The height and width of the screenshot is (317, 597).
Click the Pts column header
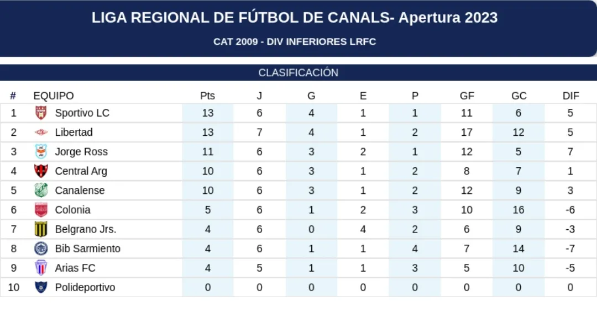(207, 96)
